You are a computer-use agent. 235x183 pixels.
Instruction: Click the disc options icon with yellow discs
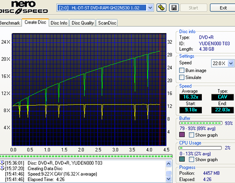[161, 8]
